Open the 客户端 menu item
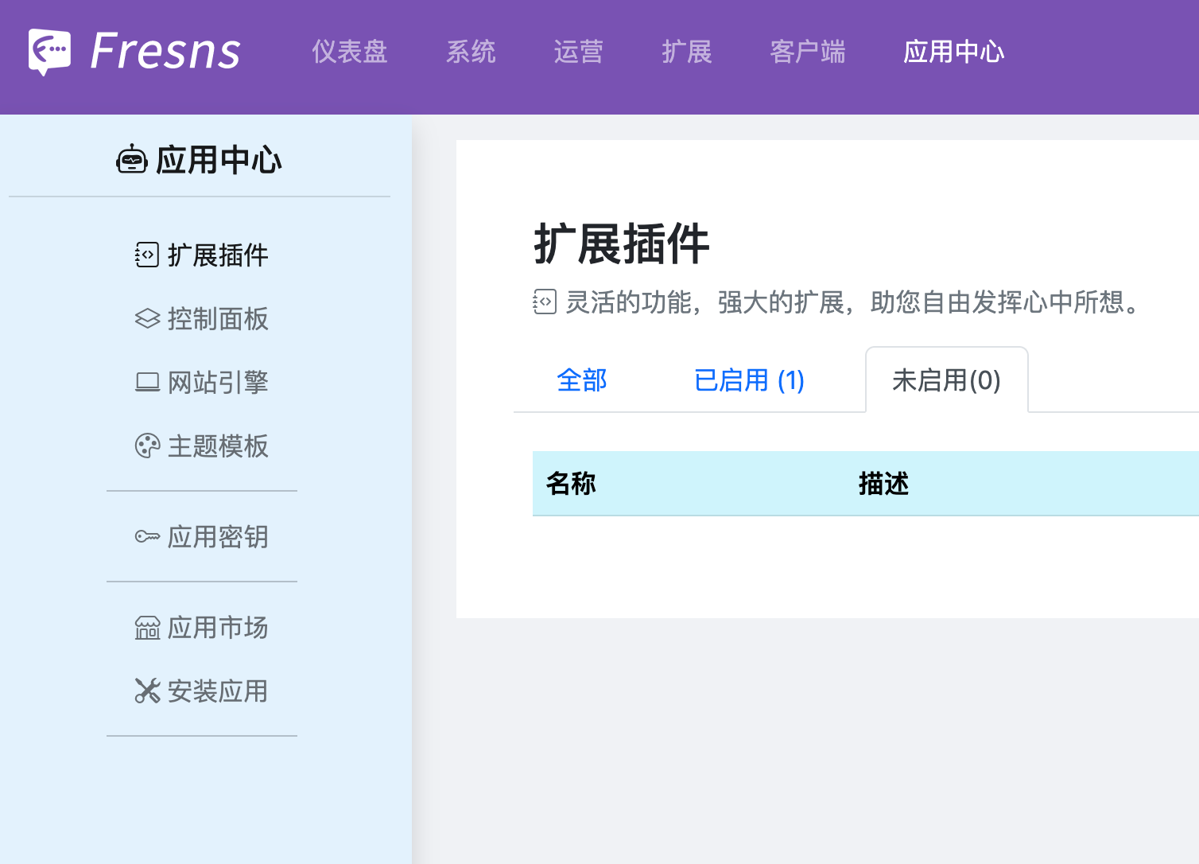 tap(807, 52)
